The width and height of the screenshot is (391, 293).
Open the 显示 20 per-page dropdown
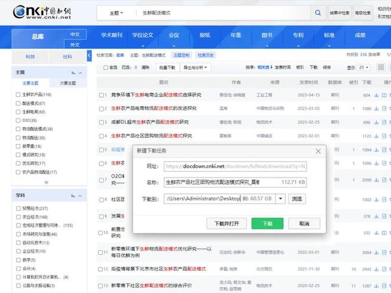pyautogui.click(x=364, y=67)
